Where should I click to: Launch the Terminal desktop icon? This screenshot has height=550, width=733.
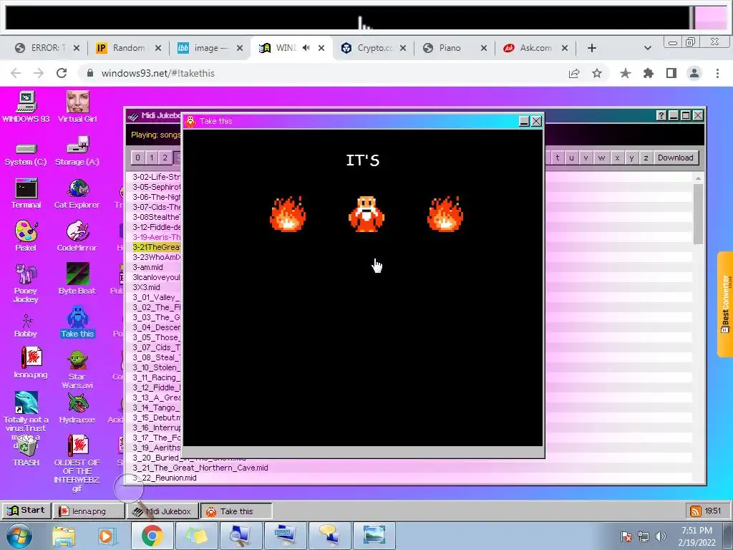point(26,193)
